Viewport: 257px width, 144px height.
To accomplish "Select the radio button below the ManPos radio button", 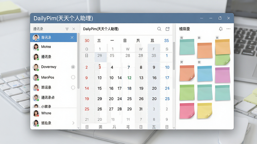I will [73, 87].
